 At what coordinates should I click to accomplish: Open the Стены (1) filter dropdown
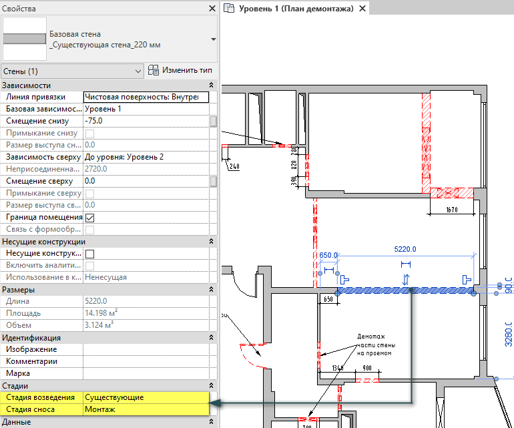[72, 71]
